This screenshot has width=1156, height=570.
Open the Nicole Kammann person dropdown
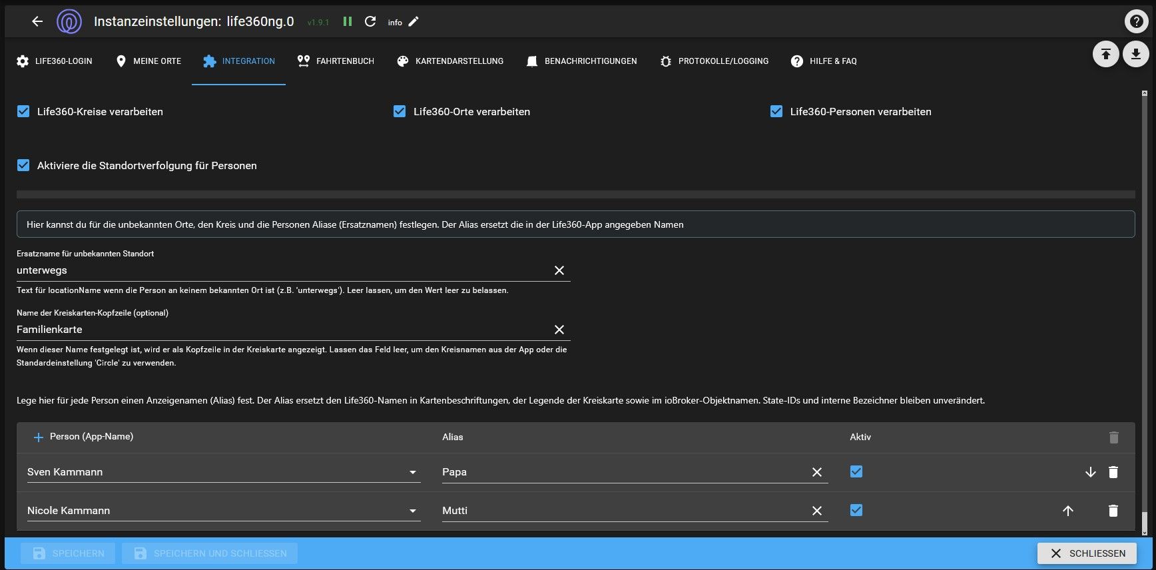click(224, 511)
